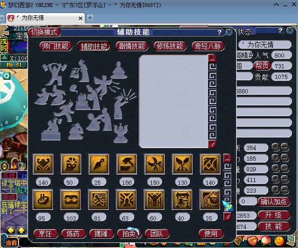Select the skill icon labeled level 60
The image size is (298, 248).
tap(154, 200)
